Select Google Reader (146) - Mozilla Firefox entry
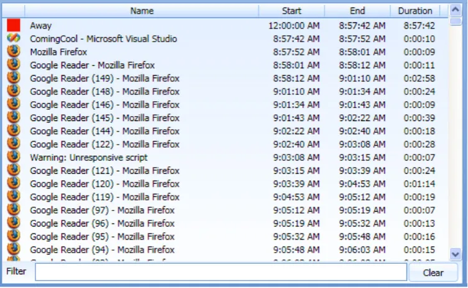Screen dimensions: 468x288 tap(104, 105)
